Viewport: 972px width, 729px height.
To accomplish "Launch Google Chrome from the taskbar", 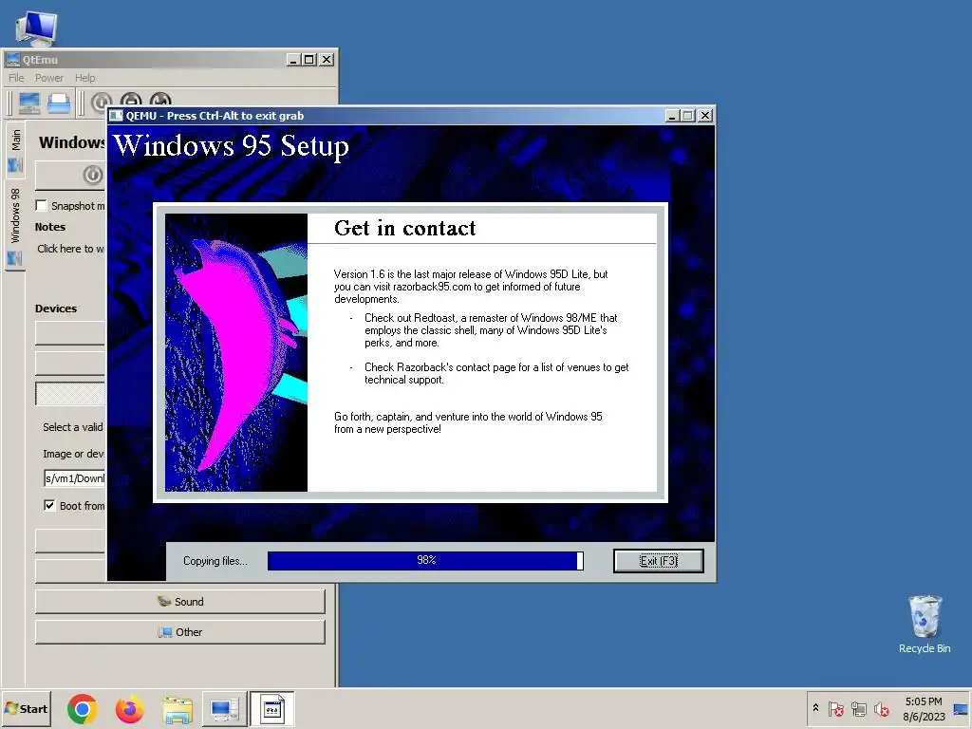I will tap(83, 708).
